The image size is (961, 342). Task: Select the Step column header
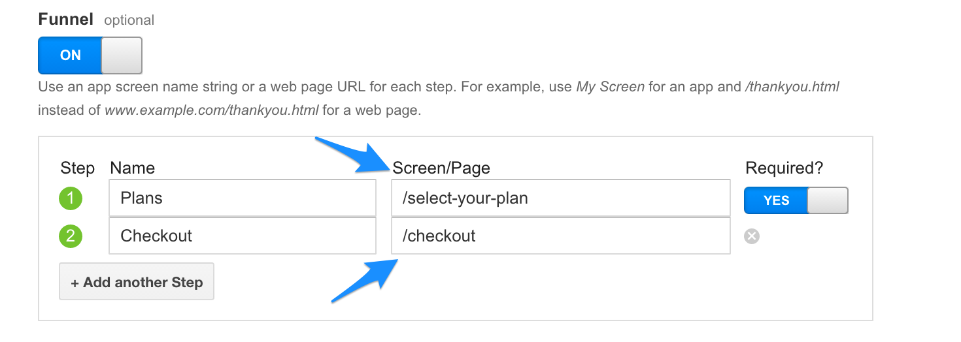pyautogui.click(x=77, y=168)
